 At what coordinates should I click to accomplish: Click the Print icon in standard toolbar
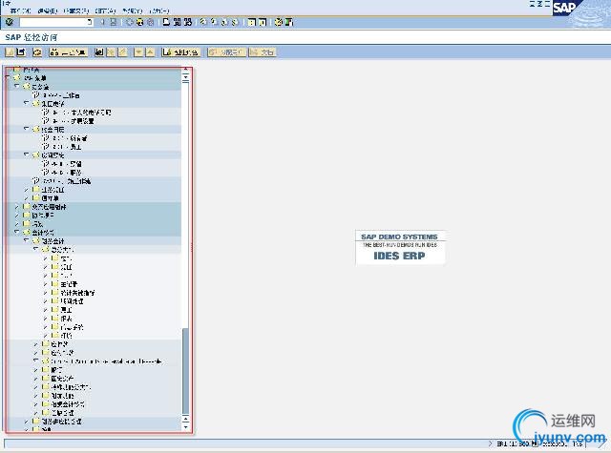pos(166,22)
